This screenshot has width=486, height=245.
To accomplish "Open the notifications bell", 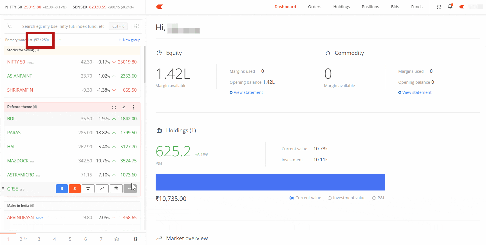I will 450,6.
